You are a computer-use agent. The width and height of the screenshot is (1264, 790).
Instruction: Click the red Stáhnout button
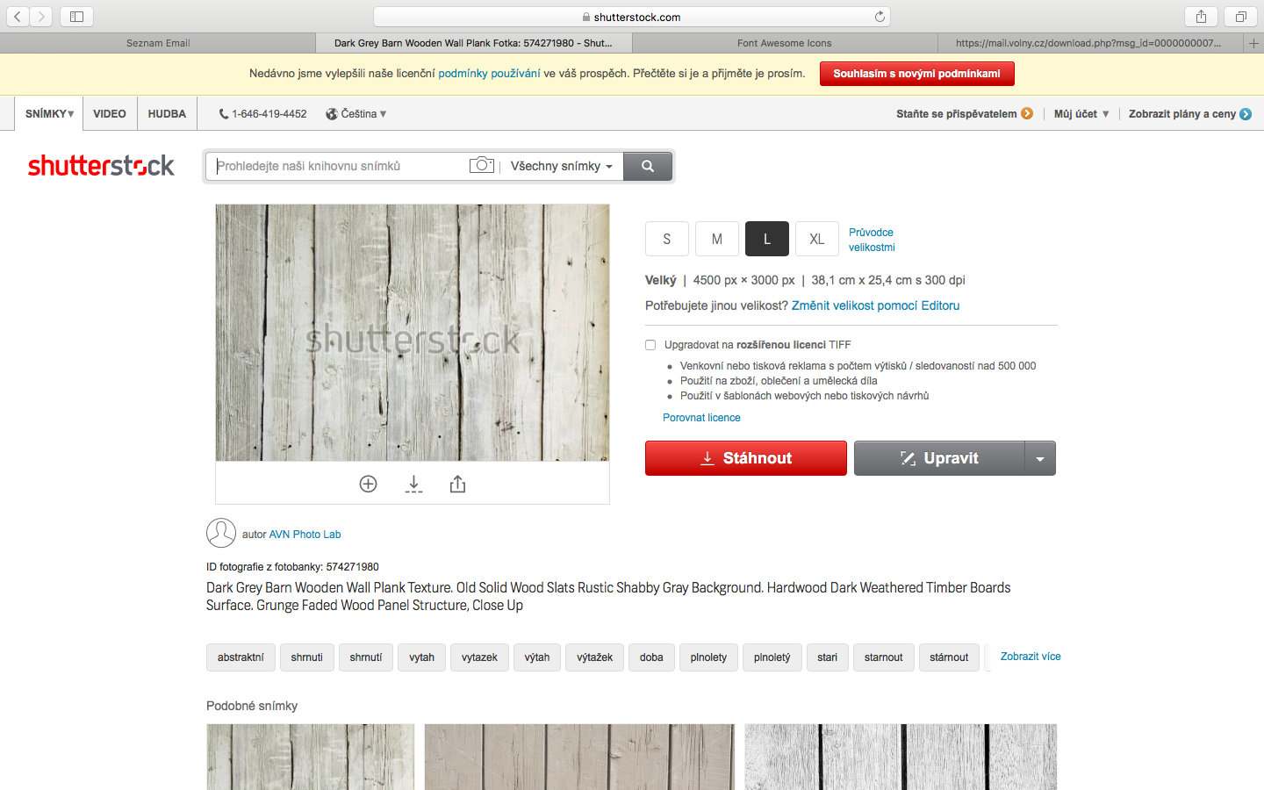click(745, 458)
